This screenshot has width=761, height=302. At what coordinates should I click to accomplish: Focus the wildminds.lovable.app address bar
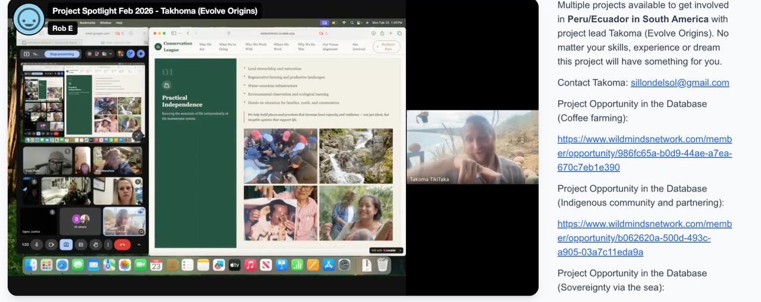(x=278, y=33)
